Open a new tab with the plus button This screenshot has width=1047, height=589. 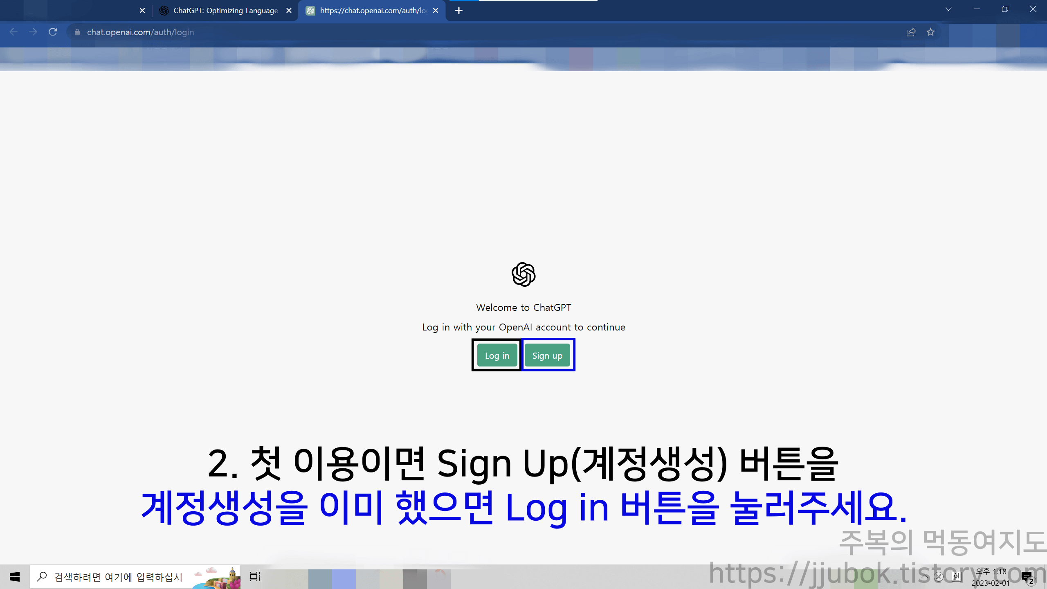click(459, 10)
